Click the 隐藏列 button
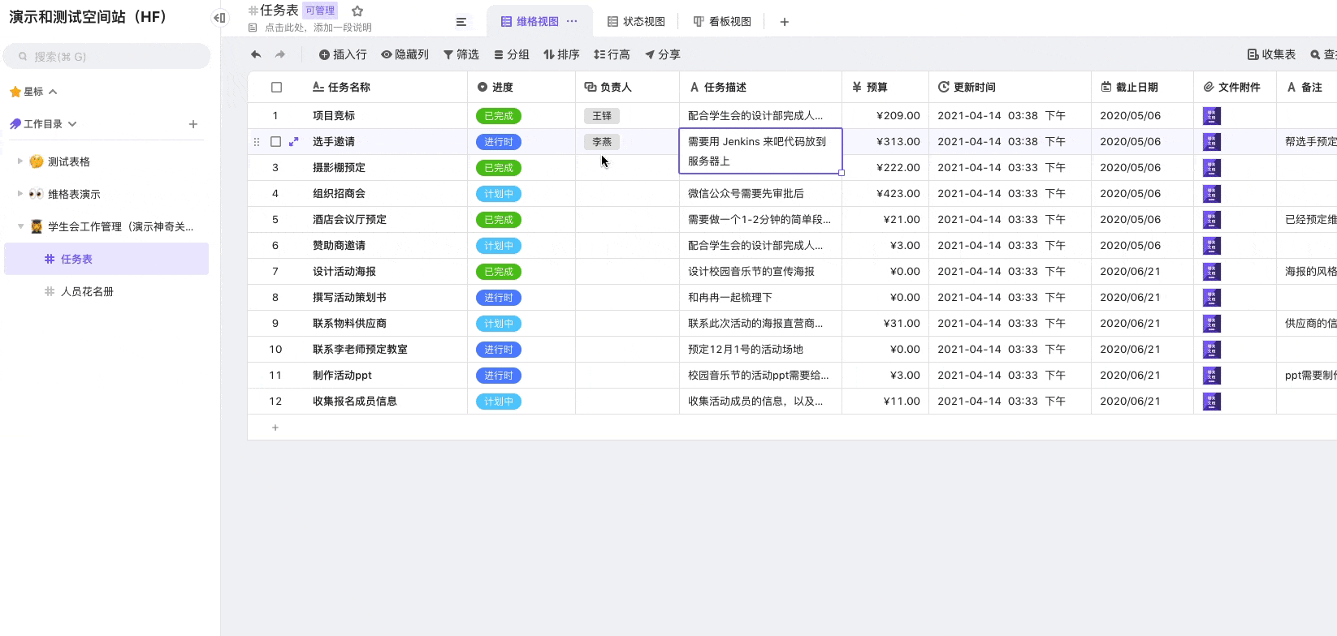1337x636 pixels. (x=405, y=54)
